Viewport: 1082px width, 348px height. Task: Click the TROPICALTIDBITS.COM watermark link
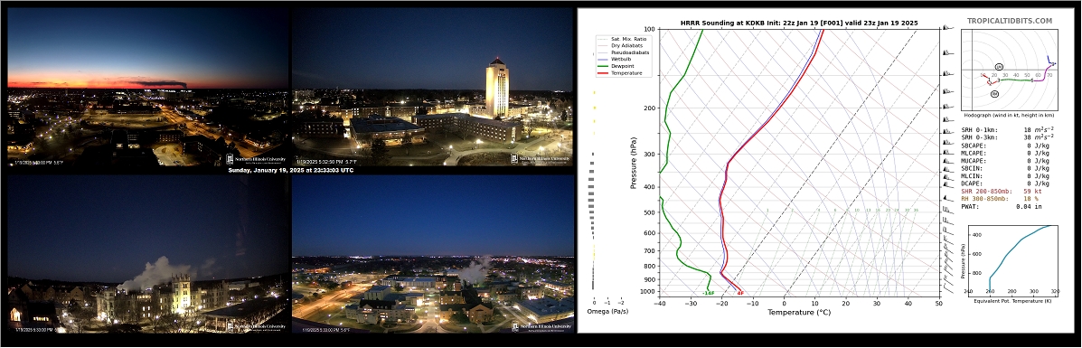coord(1010,22)
